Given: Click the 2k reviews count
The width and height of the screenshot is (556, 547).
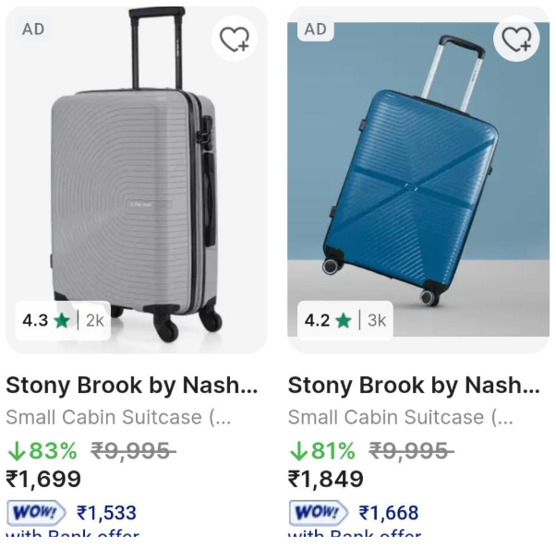Looking at the screenshot, I should (x=95, y=321).
